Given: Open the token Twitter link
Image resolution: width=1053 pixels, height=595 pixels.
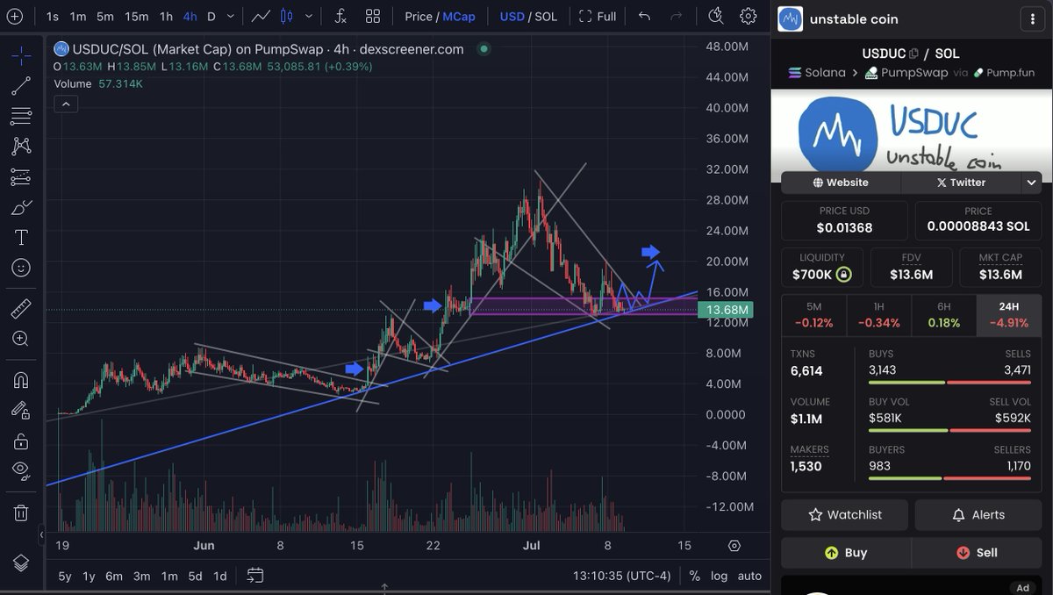Looking at the screenshot, I should click(x=961, y=183).
